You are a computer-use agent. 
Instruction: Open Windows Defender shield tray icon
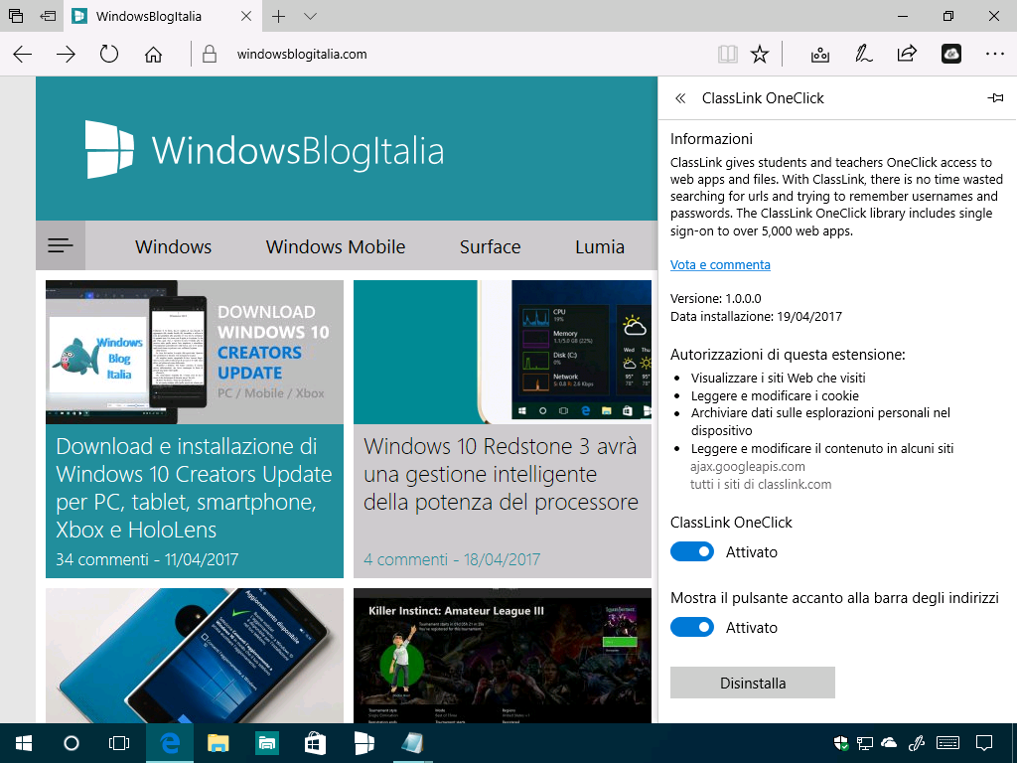click(x=841, y=743)
